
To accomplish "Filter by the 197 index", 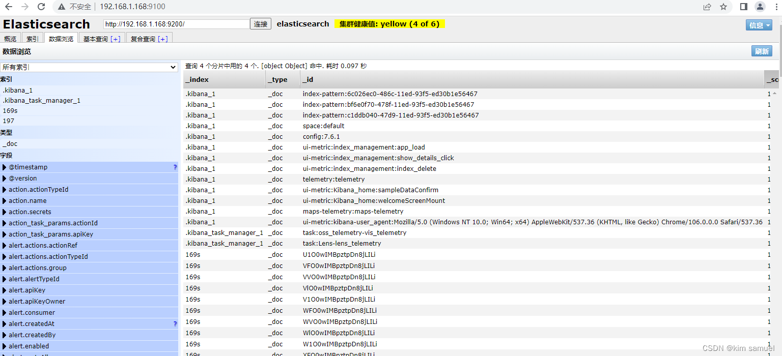I will 89,121.
